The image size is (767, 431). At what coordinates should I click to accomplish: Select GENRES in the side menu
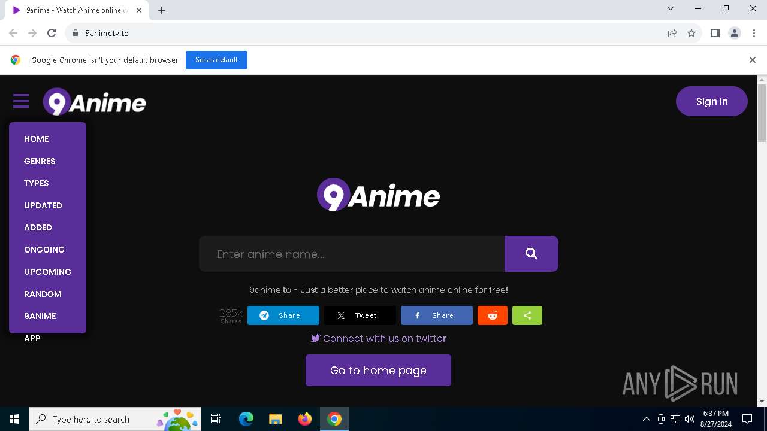point(40,161)
